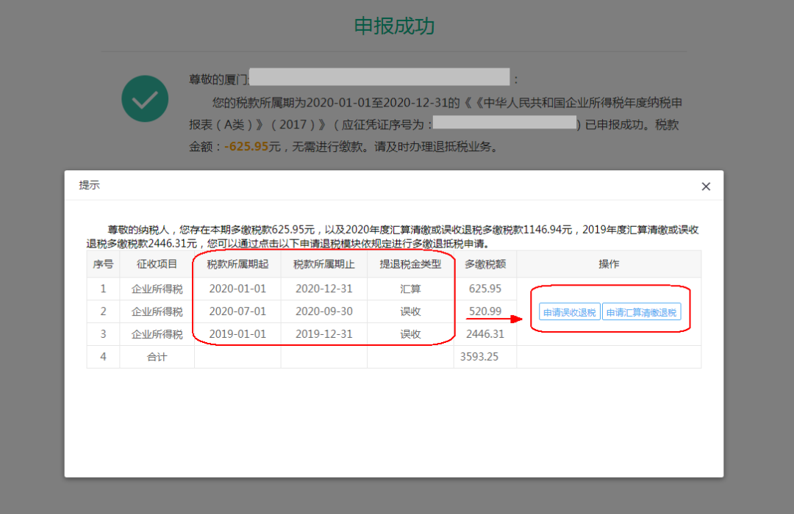Select the 误收 cell in row 2

click(x=410, y=311)
